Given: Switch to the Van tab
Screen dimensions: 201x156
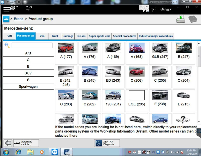Looking at the screenshot, I should [x=42, y=36].
